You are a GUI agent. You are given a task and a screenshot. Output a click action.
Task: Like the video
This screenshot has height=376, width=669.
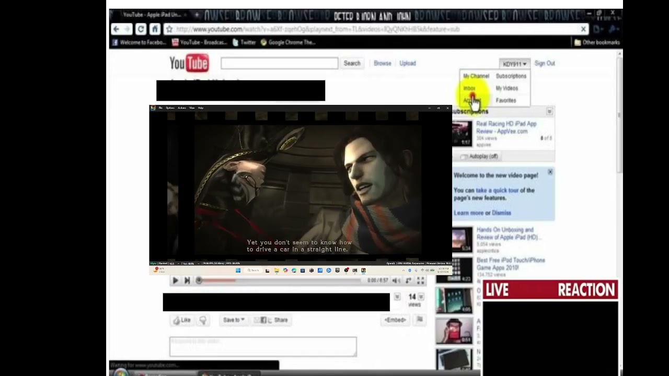coord(181,320)
